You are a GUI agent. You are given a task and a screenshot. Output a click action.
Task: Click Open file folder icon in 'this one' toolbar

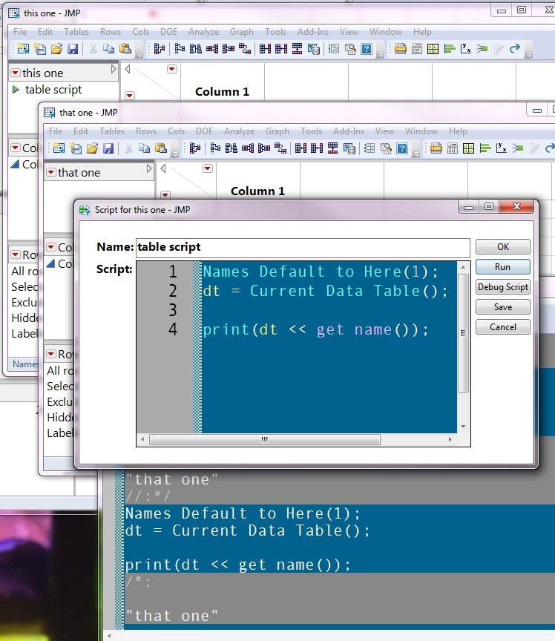pyautogui.click(x=57, y=49)
